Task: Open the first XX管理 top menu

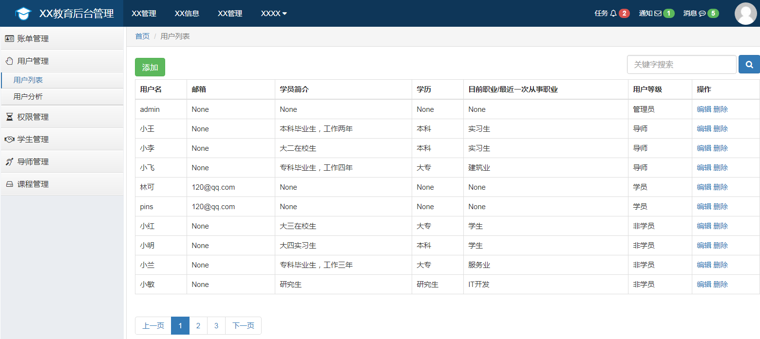Action: [x=144, y=14]
